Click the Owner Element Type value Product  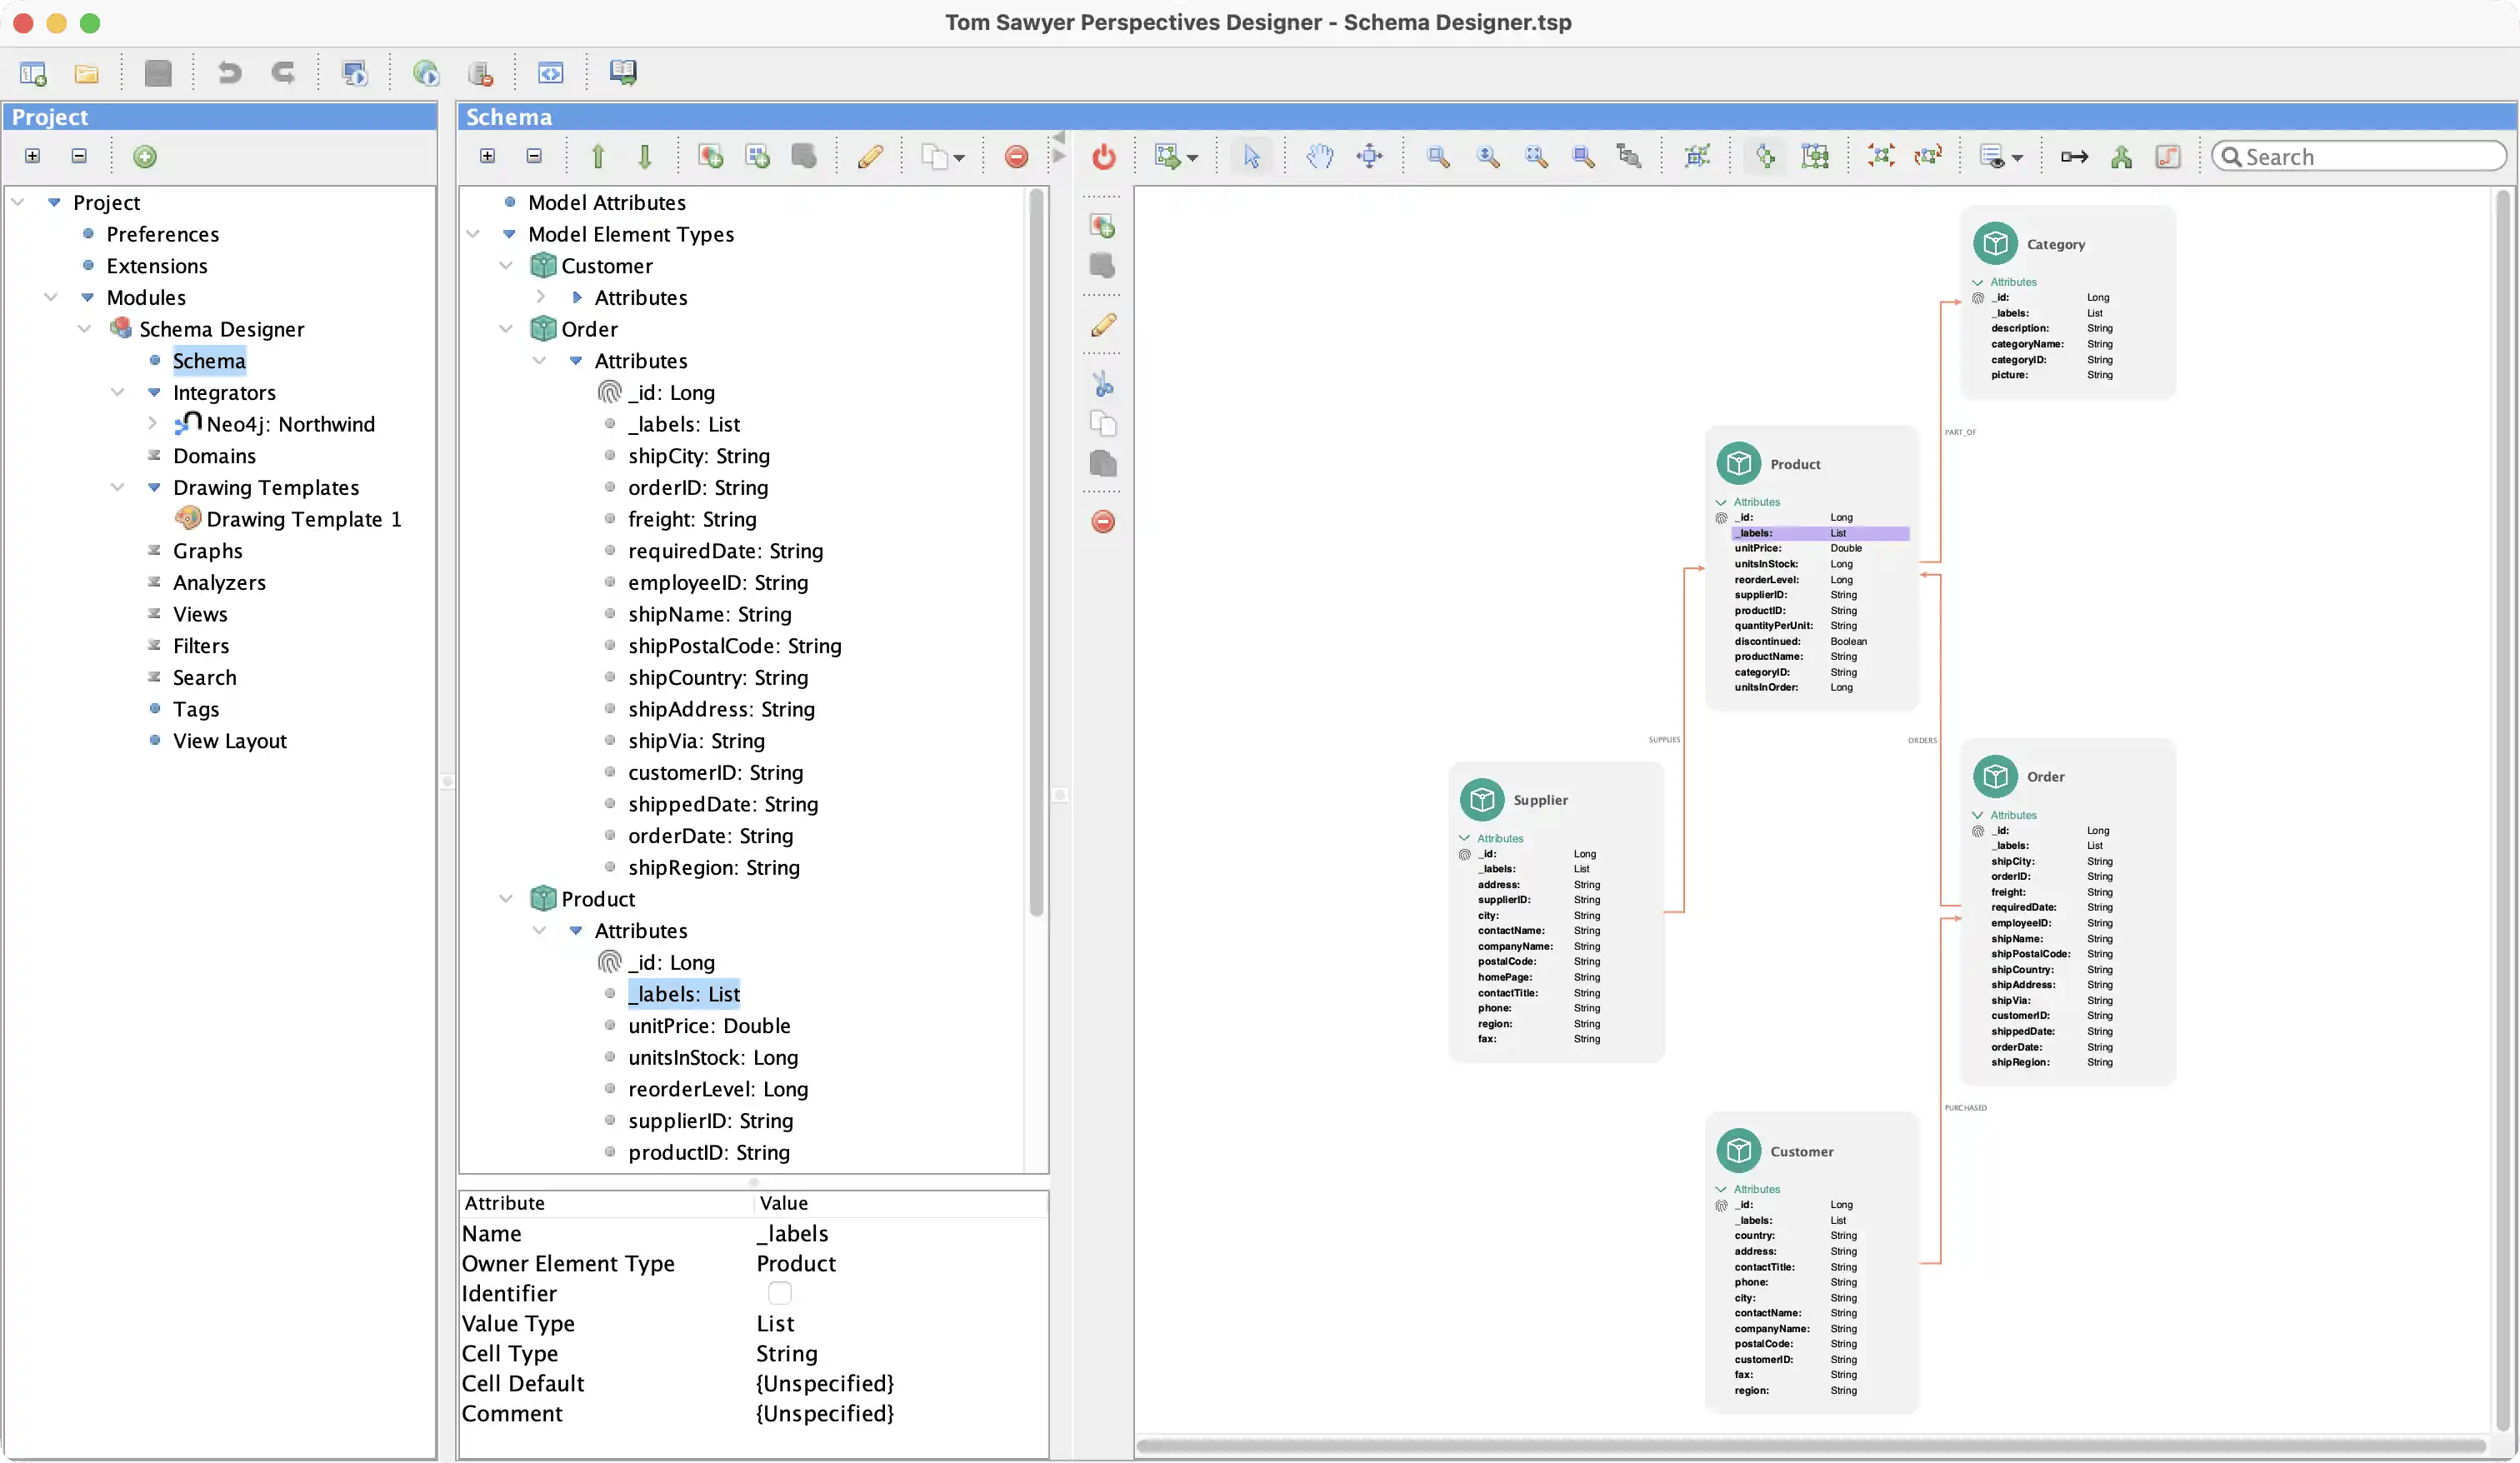(x=796, y=1263)
